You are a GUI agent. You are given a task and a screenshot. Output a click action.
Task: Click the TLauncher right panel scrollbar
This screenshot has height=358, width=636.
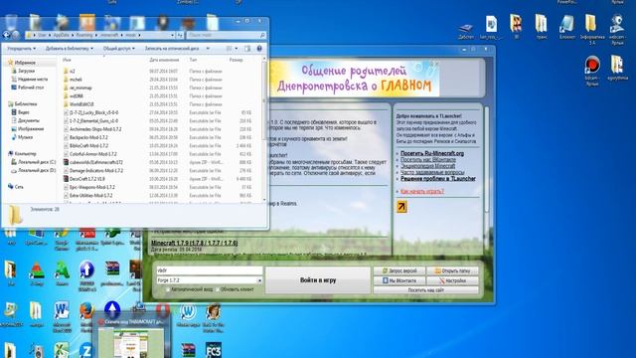(486, 160)
